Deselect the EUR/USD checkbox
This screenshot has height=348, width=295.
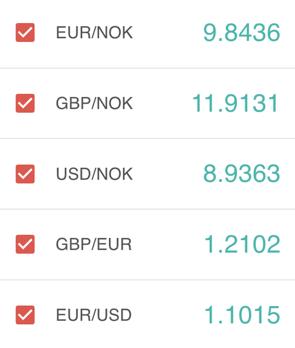tap(25, 315)
